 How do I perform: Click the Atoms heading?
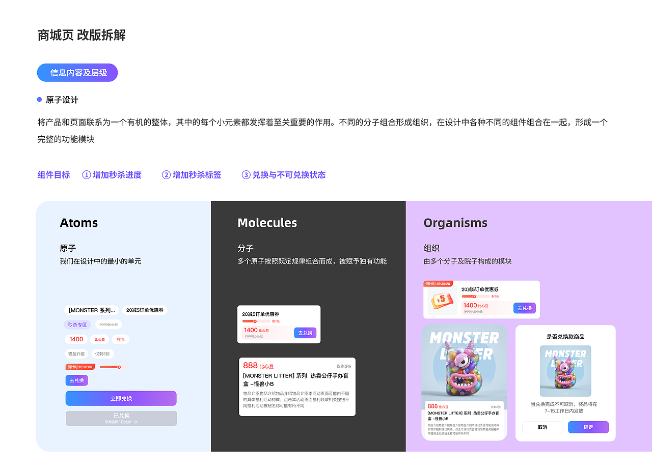tap(79, 223)
